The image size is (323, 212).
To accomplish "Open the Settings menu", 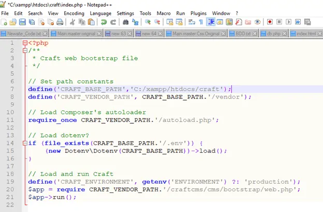I will (x=125, y=13).
